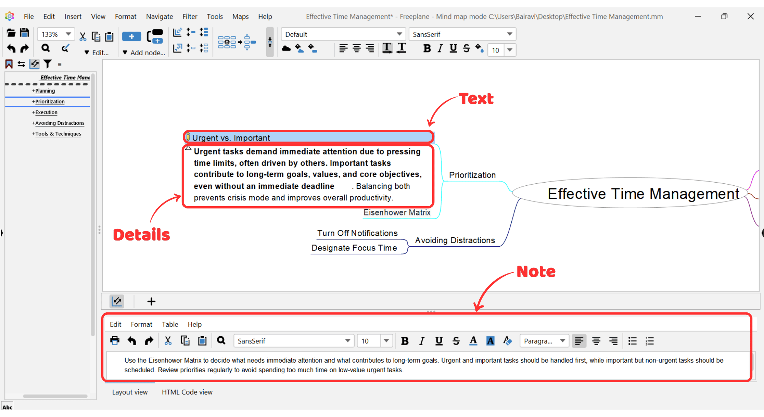764x417 pixels.
Task: Open a map file with the folder icon
Action: click(11, 33)
